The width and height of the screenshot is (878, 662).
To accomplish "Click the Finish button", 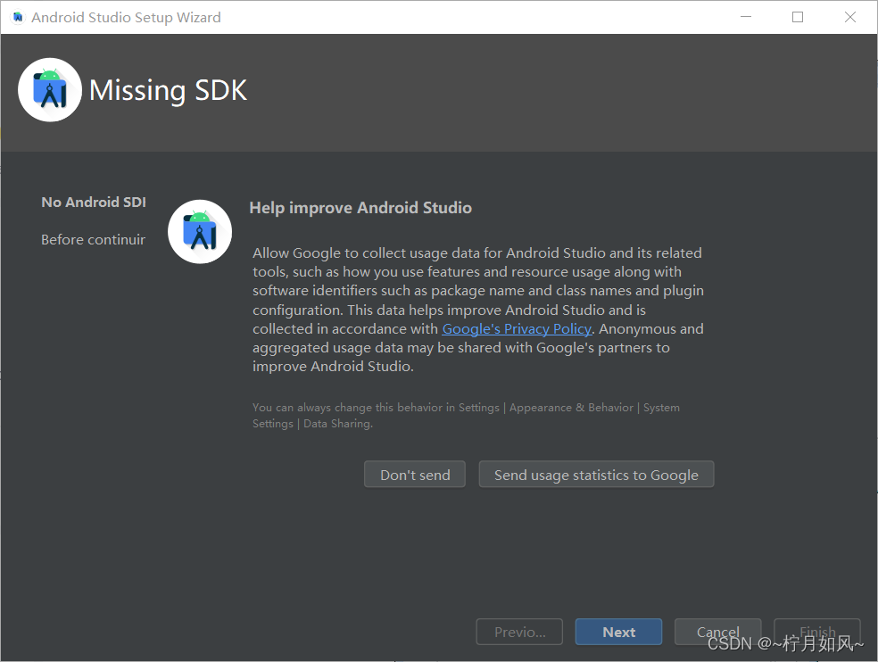I will point(817,632).
